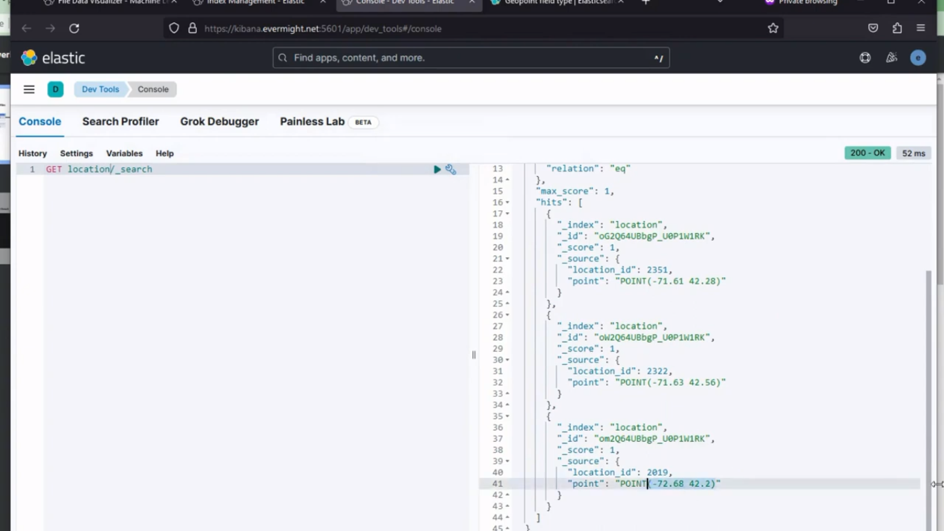
Task: Collapse _source block at line 30
Action: click(x=507, y=360)
